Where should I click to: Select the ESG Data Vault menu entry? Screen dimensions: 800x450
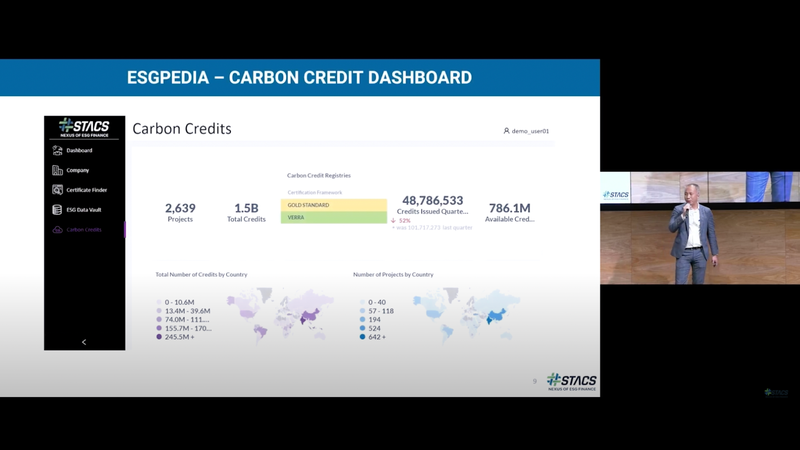tap(84, 210)
